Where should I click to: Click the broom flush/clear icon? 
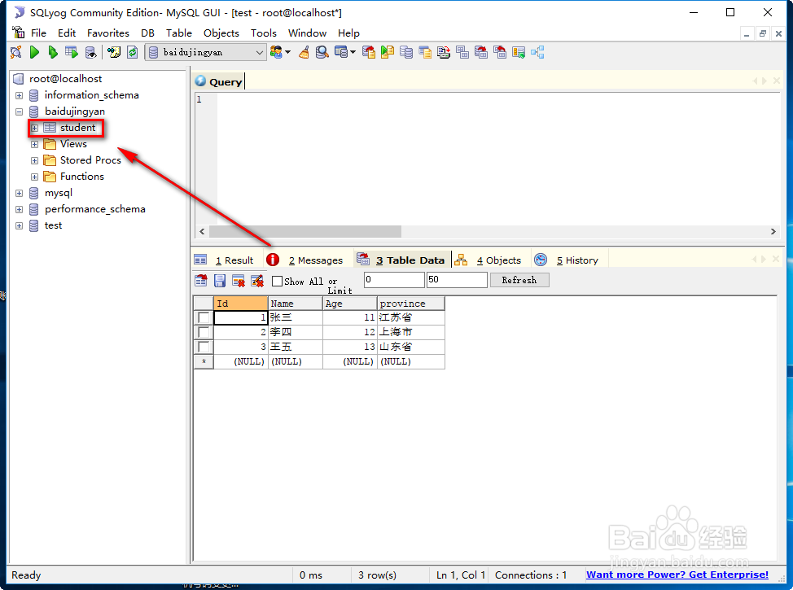point(304,52)
